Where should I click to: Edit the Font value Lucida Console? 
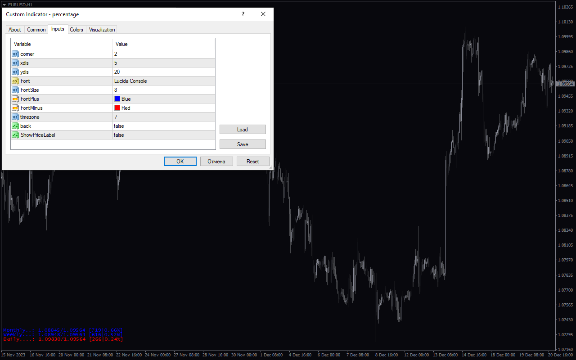click(164, 81)
